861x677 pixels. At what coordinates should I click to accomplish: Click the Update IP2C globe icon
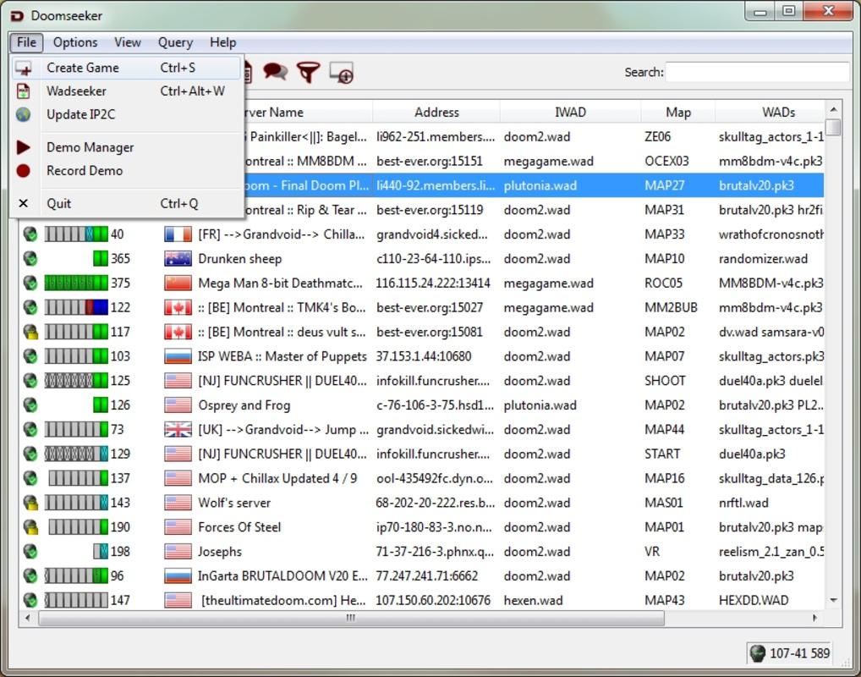point(23,114)
